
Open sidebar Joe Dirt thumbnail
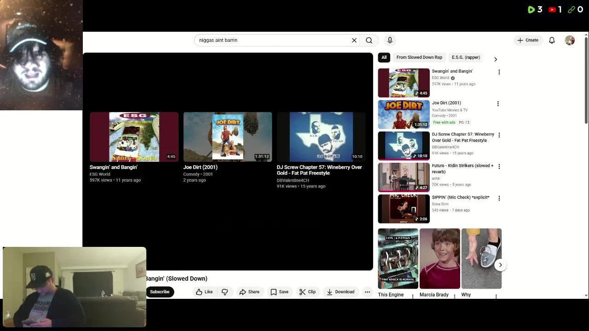(x=404, y=114)
